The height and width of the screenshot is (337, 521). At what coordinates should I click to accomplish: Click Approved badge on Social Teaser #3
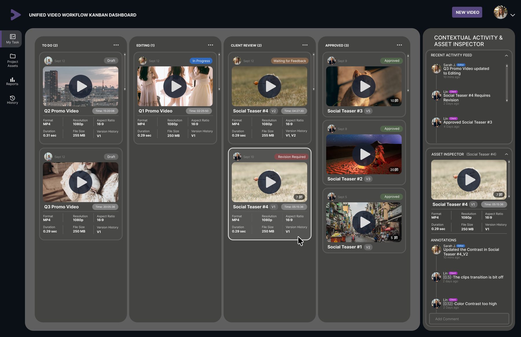tap(392, 61)
